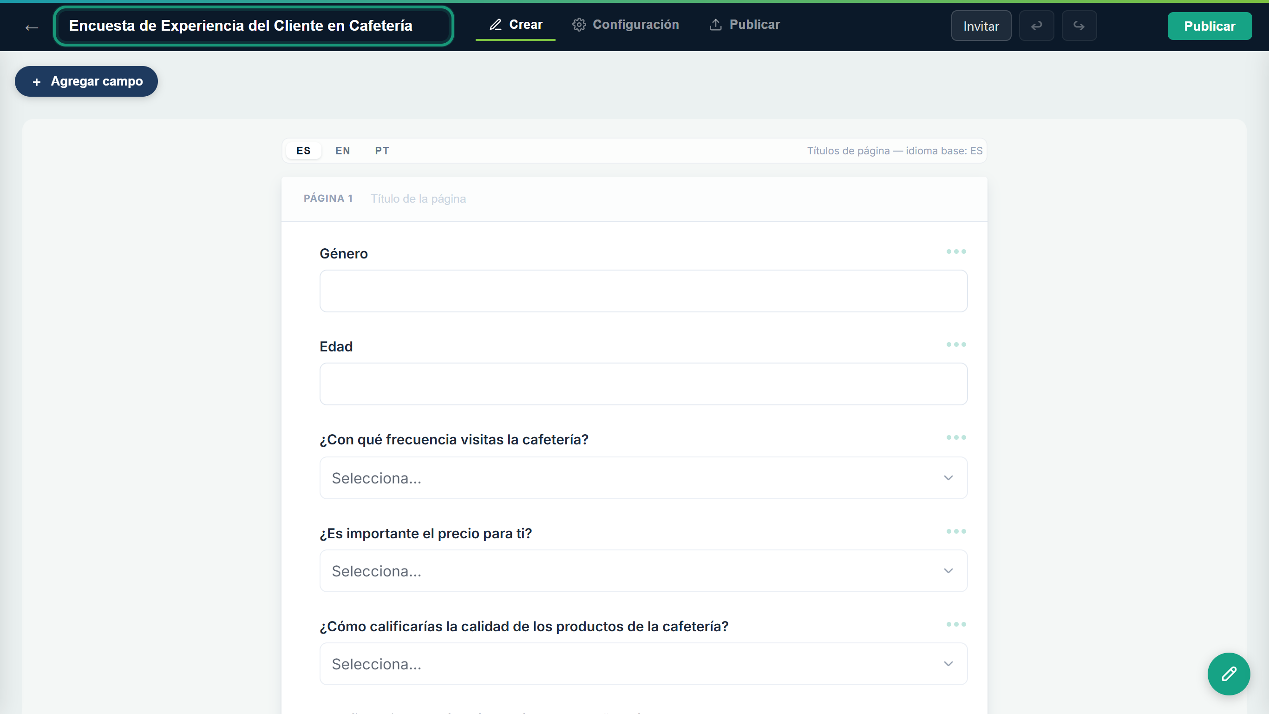This screenshot has height=714, width=1269.
Task: Open the Configuración tab
Action: tap(625, 25)
